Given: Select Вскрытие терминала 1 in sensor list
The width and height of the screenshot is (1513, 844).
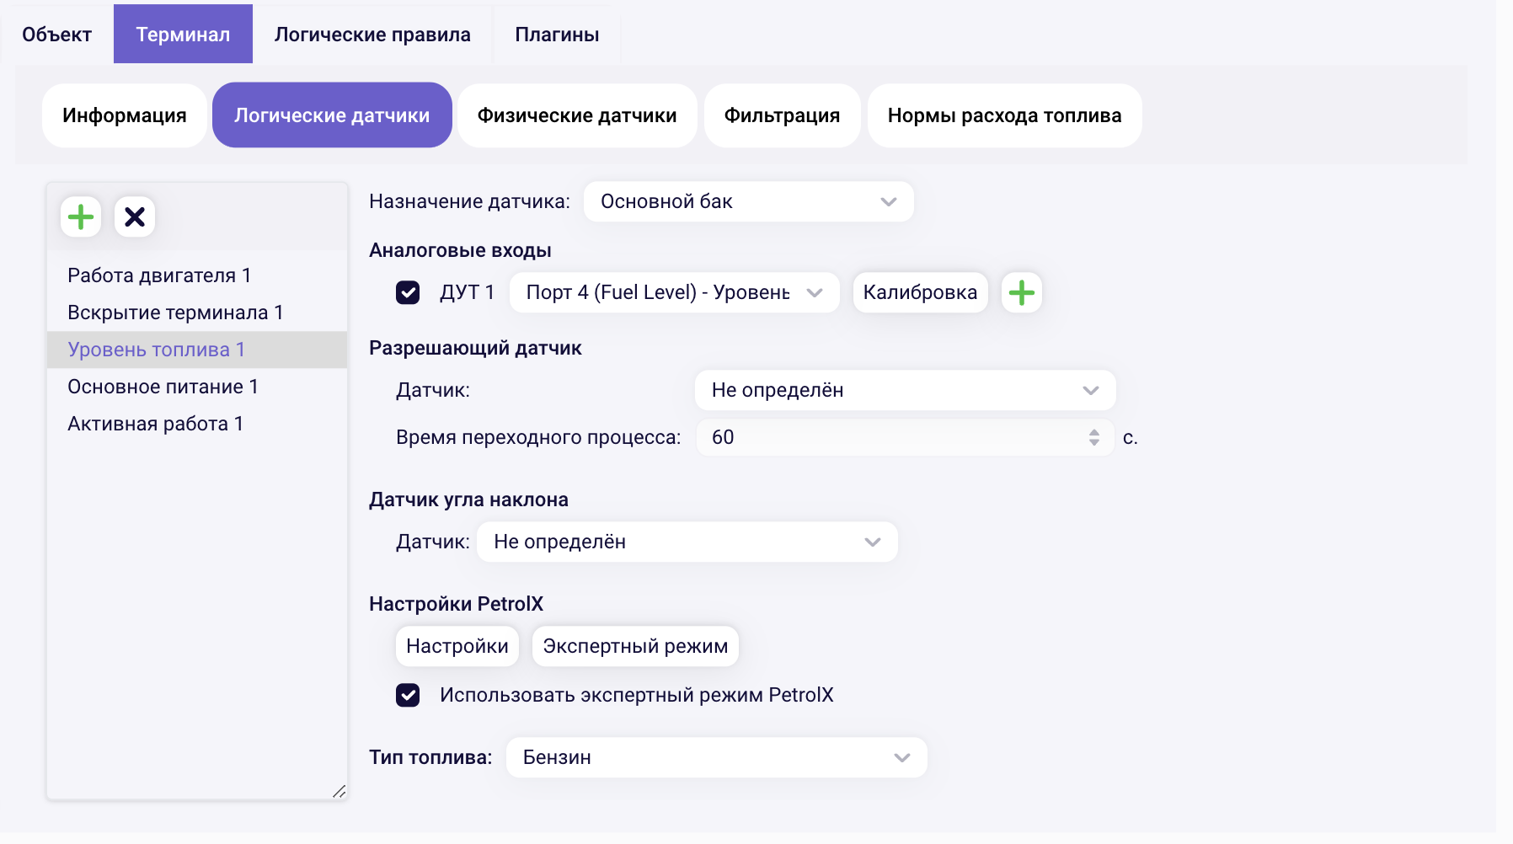Looking at the screenshot, I should click(197, 312).
